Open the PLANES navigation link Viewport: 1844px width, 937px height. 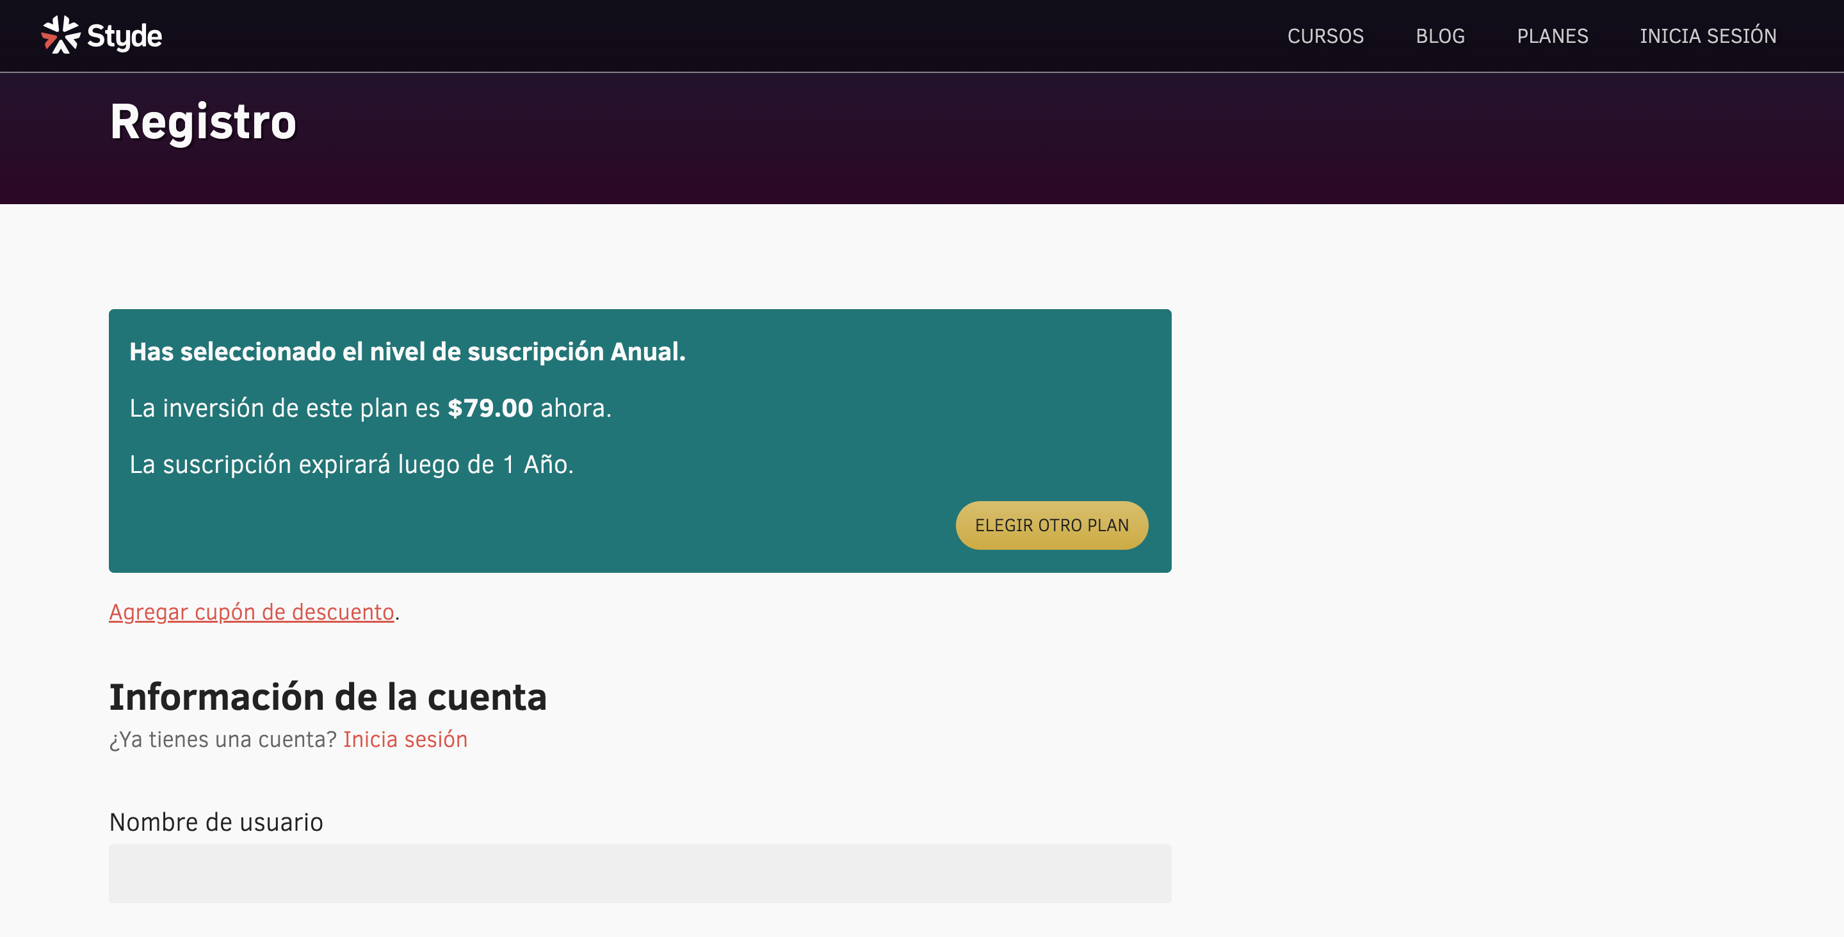1552,36
